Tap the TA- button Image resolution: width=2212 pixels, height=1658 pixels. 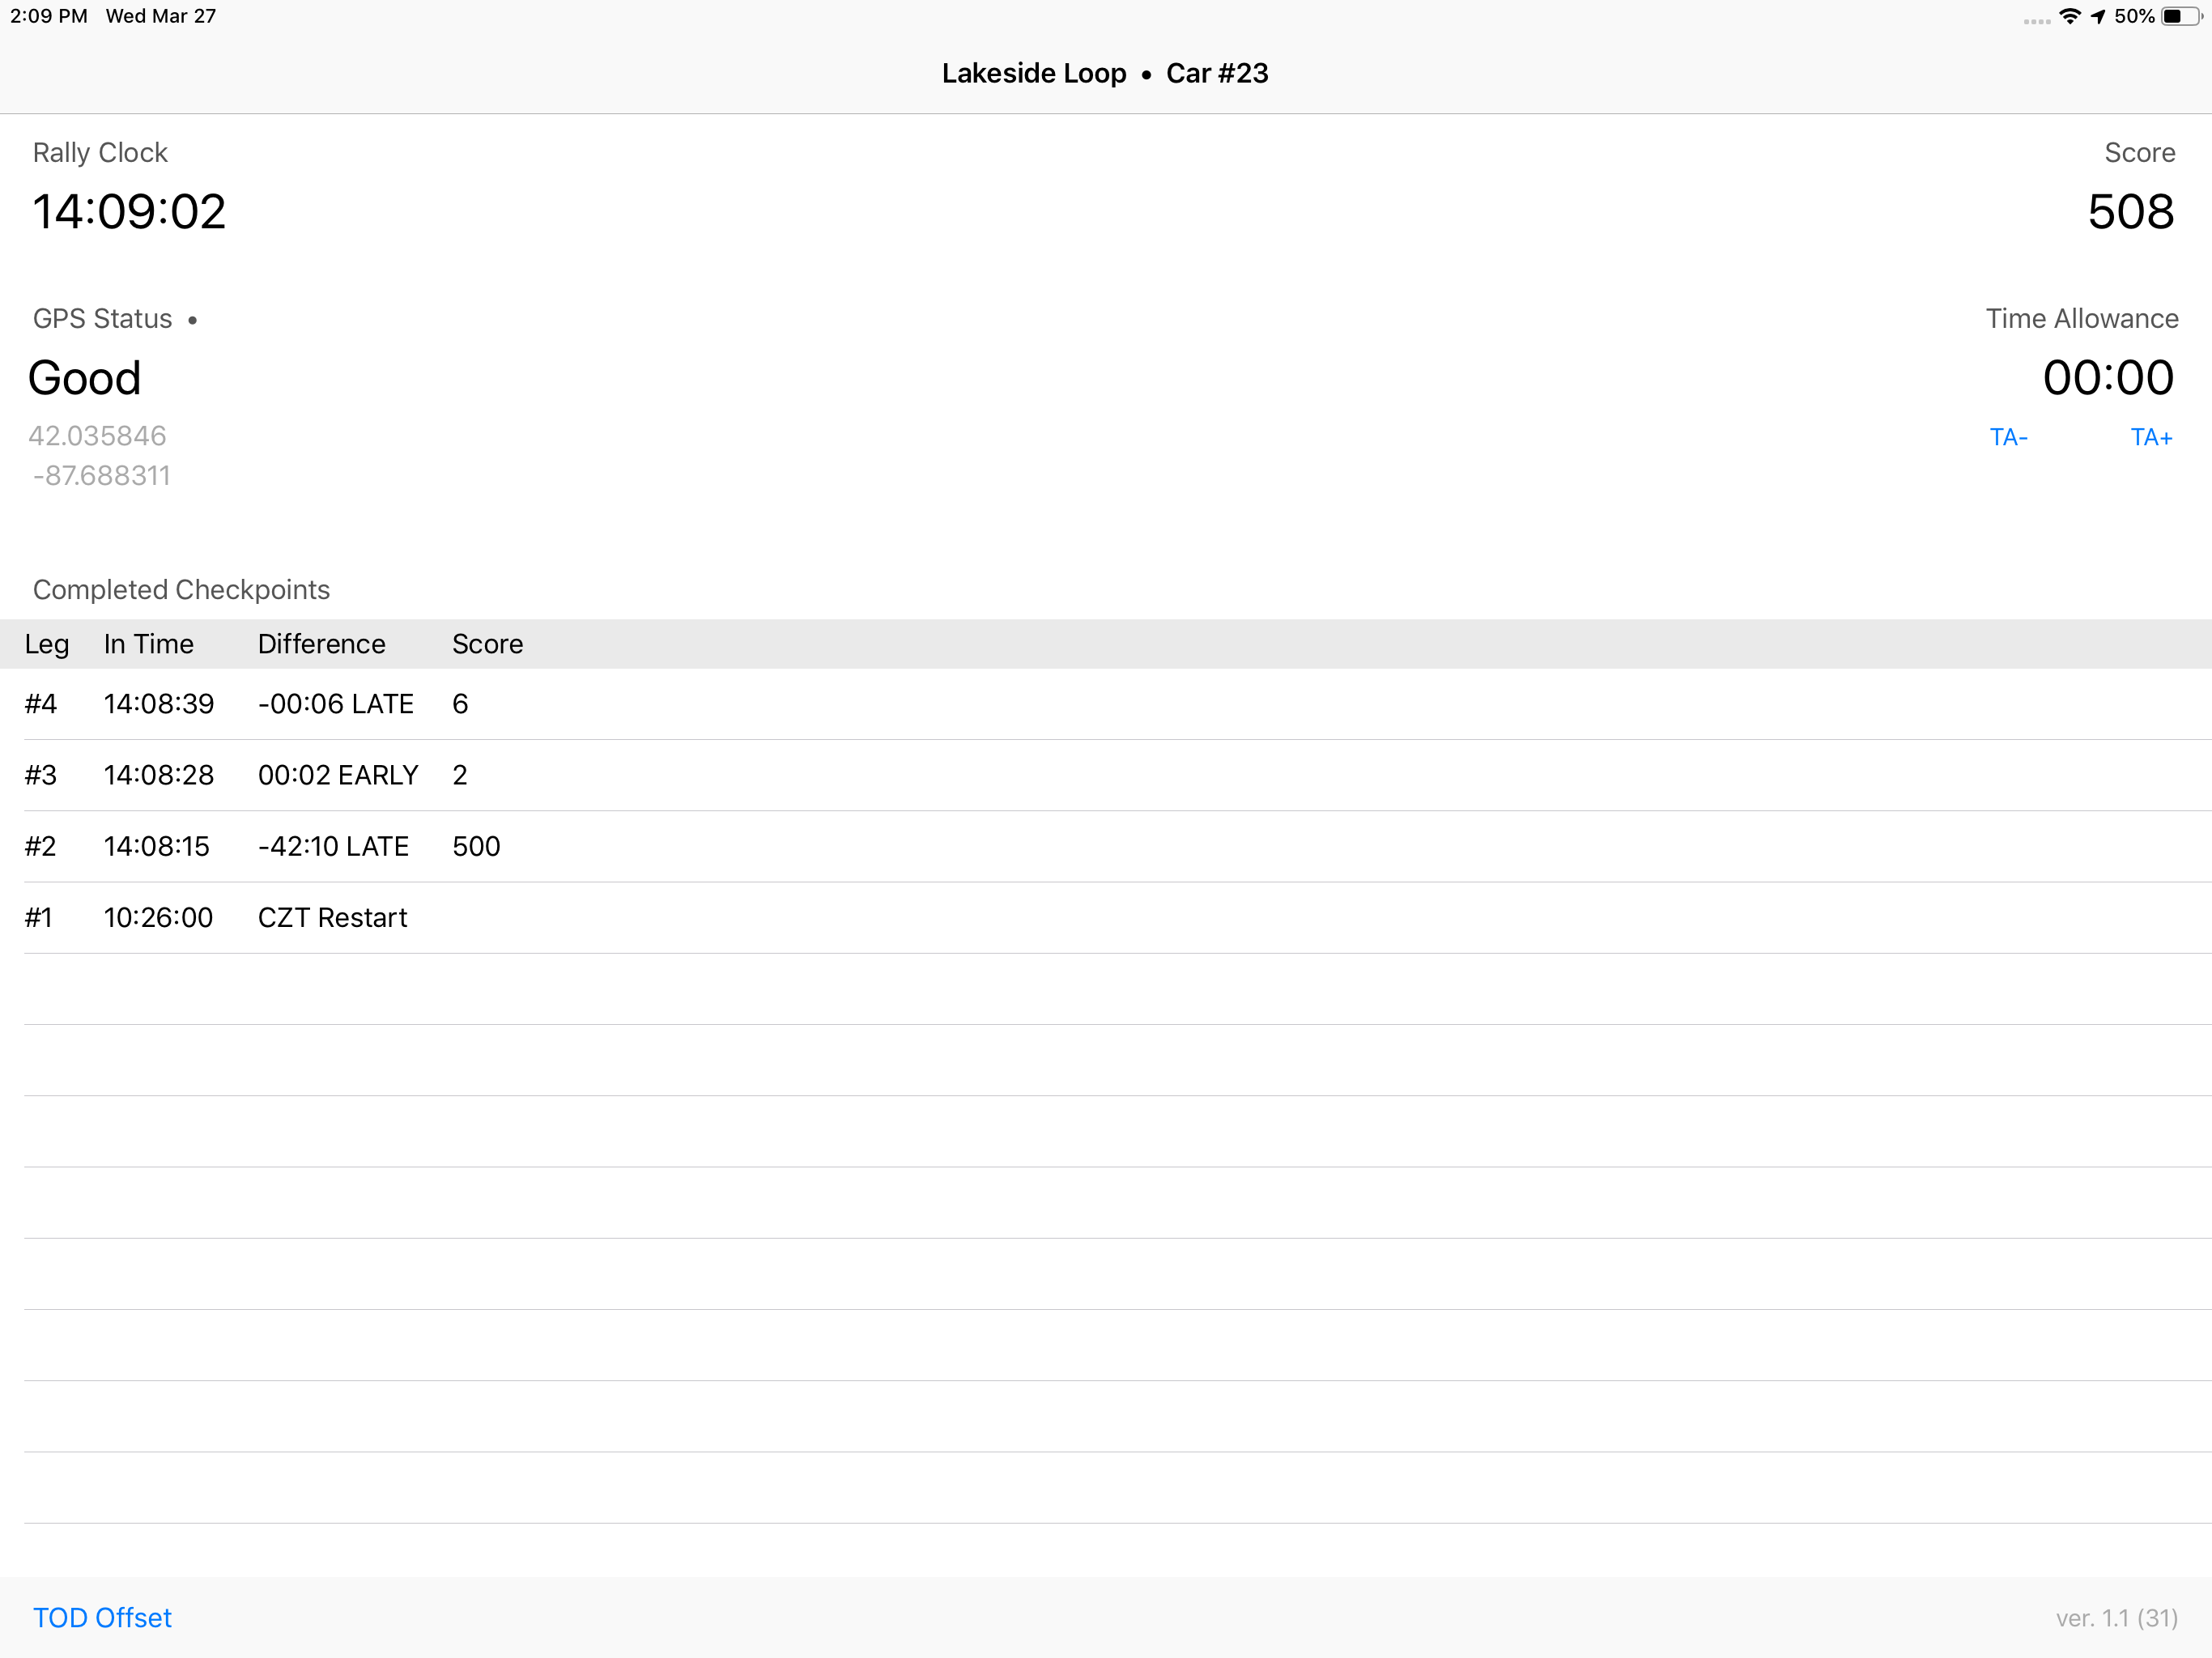(x=2007, y=438)
